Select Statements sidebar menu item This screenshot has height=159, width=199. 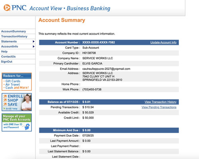click(9, 41)
